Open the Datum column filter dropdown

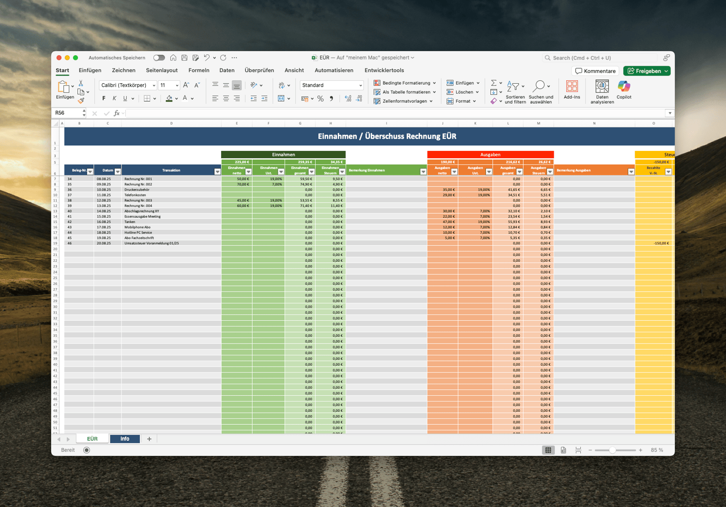coord(118,172)
